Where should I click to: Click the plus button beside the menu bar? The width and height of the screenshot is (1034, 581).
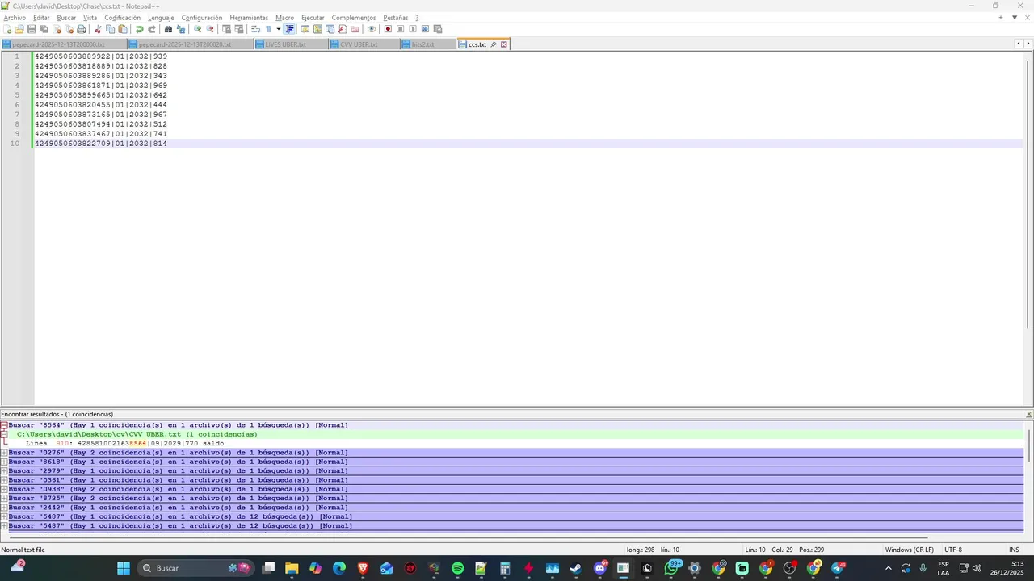[1001, 18]
